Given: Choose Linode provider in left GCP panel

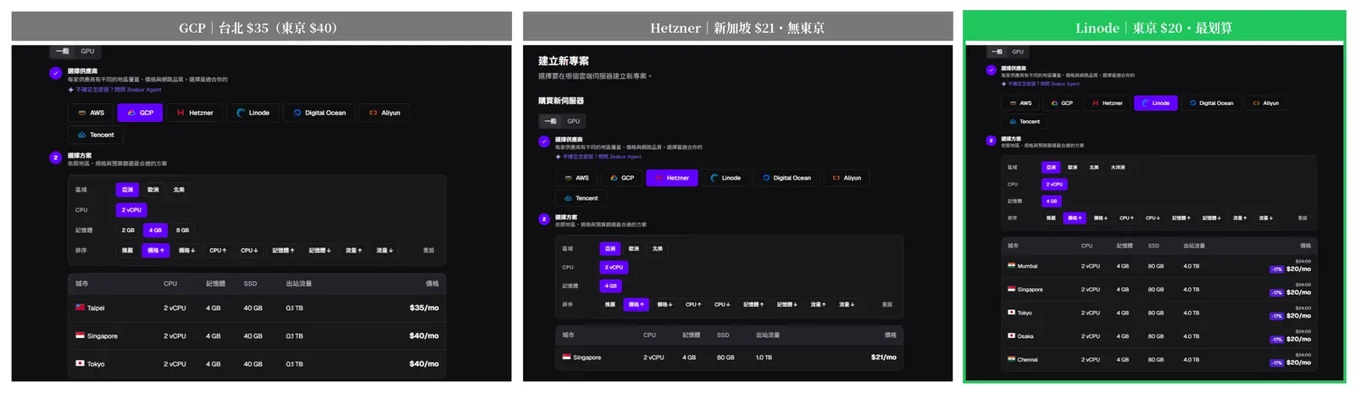Looking at the screenshot, I should coord(253,113).
